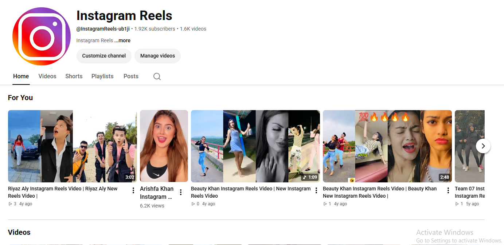
Task: Switch to the Videos tab
Action: coord(47,76)
